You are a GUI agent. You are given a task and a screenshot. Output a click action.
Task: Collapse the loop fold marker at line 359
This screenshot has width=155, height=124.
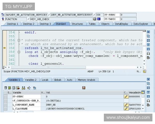point(19,52)
